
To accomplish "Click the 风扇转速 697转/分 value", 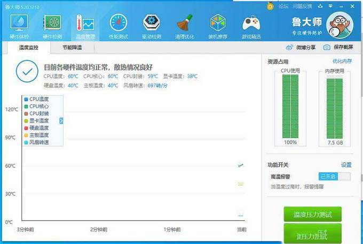I will 157,86.
